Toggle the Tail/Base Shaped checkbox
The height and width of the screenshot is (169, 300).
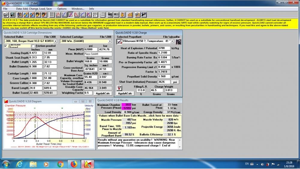pos(6,46)
